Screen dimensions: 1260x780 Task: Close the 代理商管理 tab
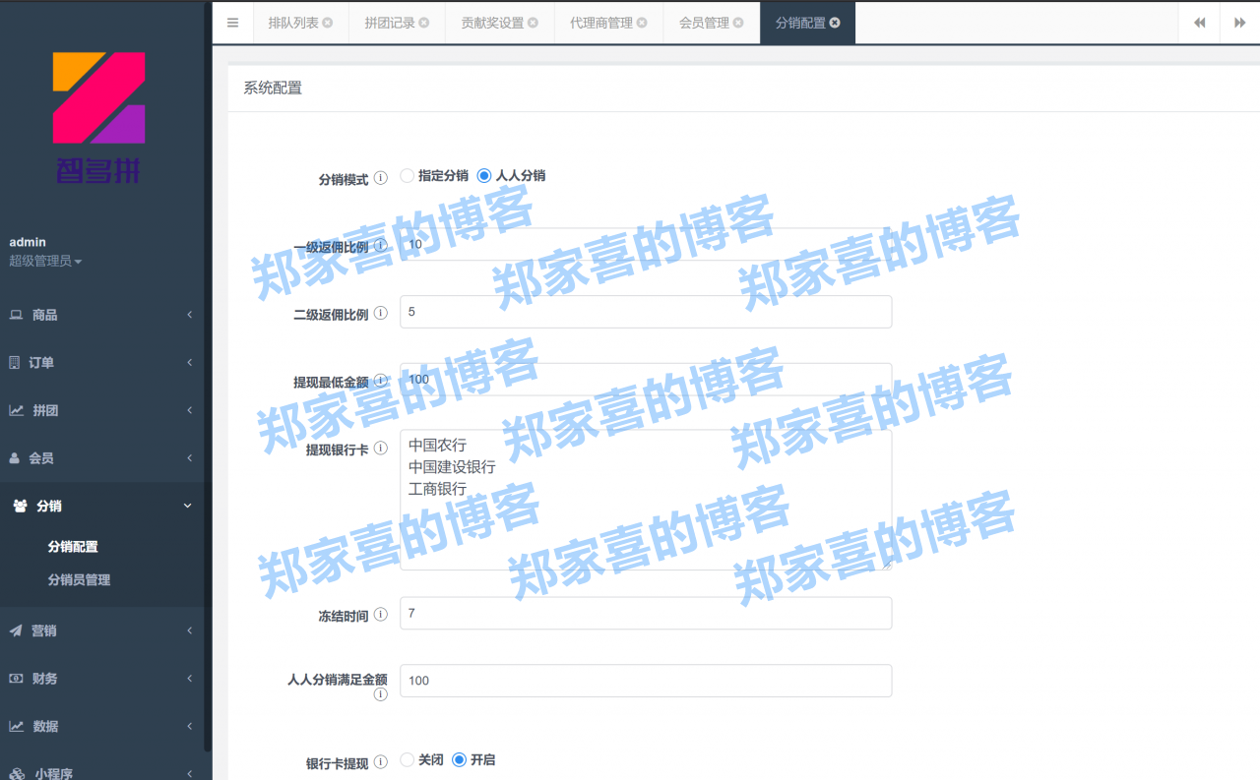click(x=642, y=23)
